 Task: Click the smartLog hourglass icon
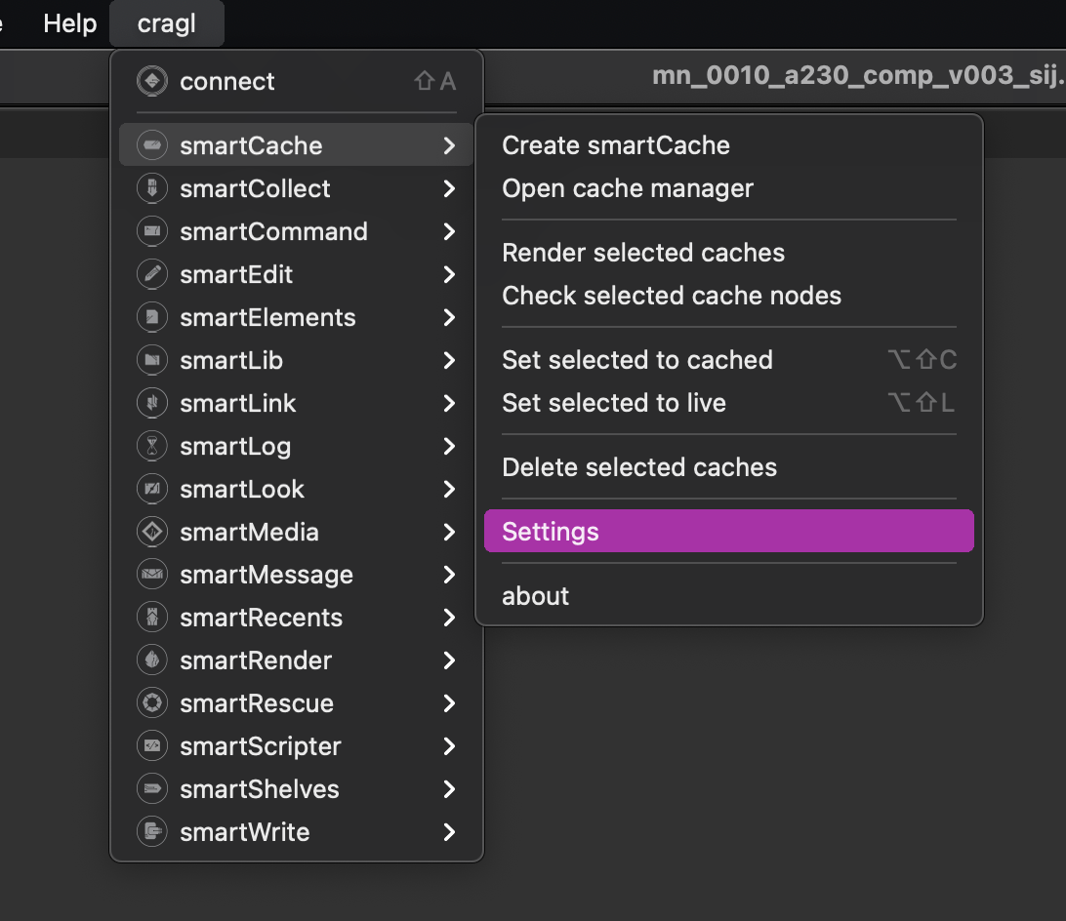click(151, 447)
